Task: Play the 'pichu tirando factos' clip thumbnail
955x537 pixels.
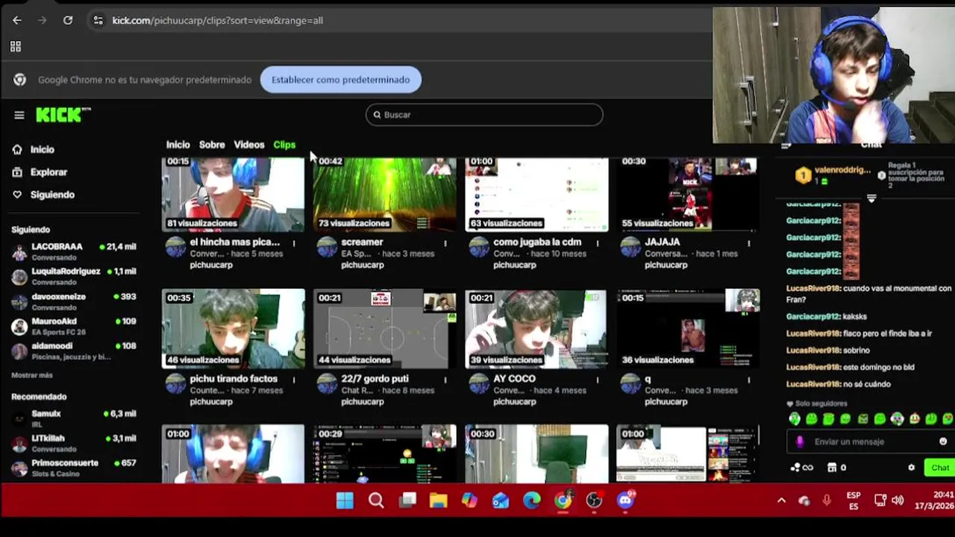Action: pos(233,328)
